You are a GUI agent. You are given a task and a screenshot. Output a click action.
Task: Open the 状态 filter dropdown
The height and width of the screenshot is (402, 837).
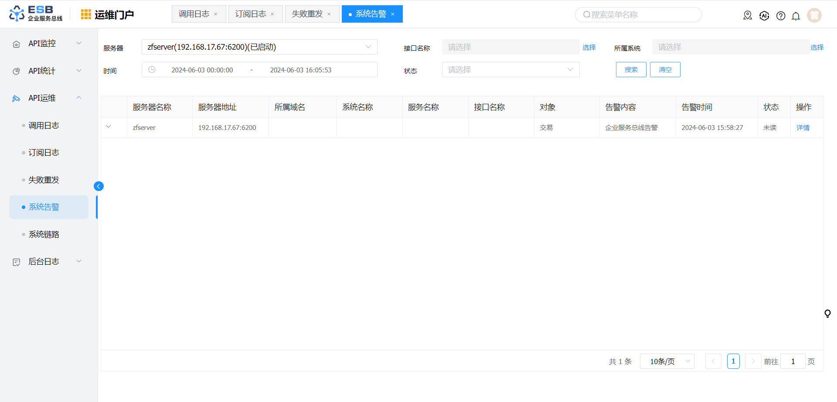point(510,70)
